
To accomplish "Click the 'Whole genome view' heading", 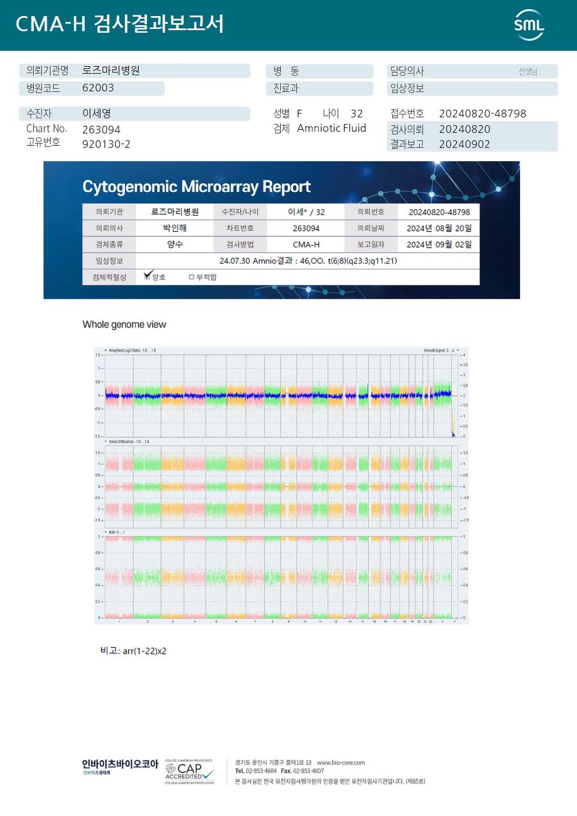I will coord(124,325).
